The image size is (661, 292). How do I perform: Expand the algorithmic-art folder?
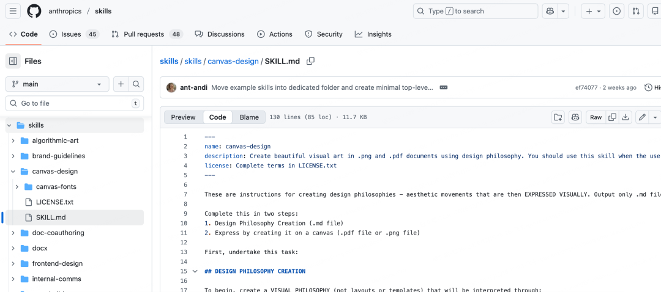click(13, 141)
